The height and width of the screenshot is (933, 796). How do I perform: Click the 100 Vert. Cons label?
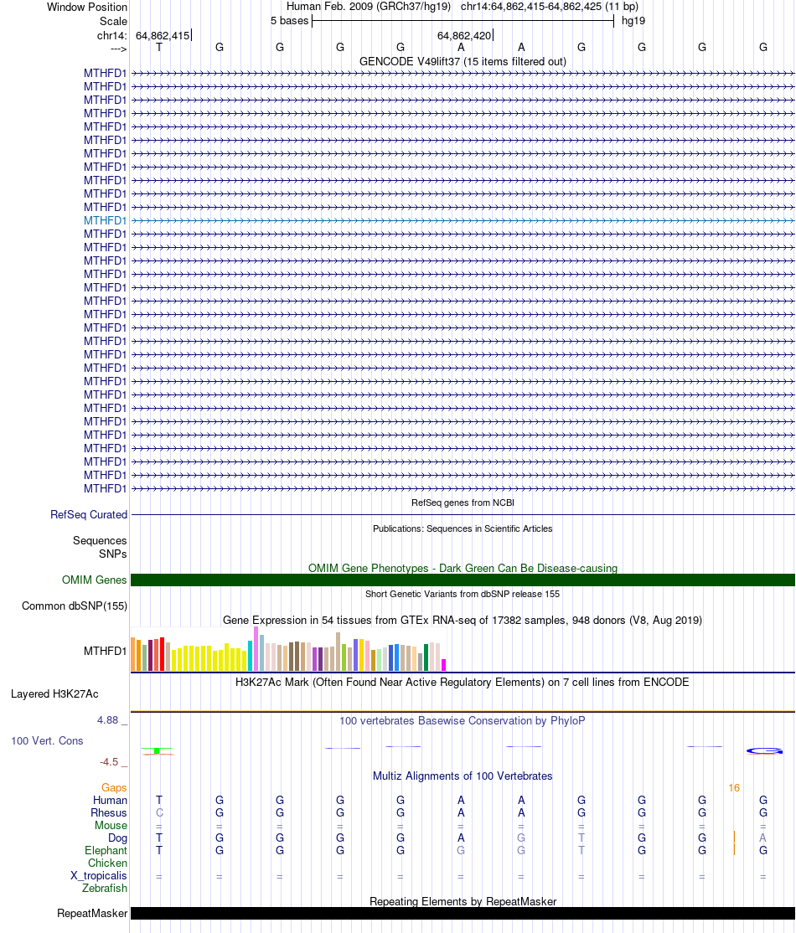coord(47,741)
